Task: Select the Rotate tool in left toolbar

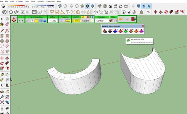Action: 2,63
